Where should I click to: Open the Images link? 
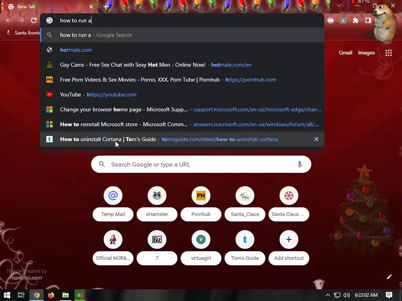coord(366,53)
